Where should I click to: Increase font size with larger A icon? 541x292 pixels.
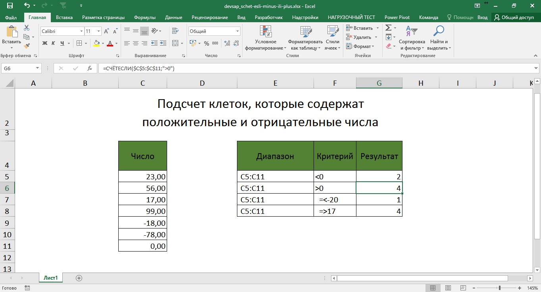(106, 31)
